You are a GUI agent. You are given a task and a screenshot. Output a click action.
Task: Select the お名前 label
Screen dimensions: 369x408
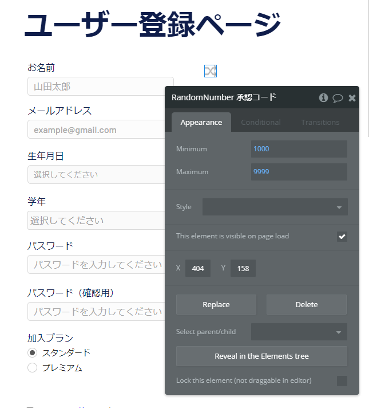click(x=41, y=68)
